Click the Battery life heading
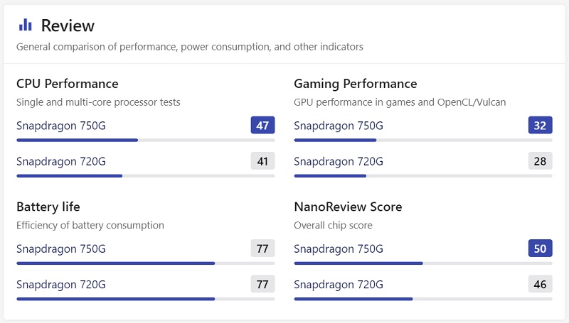This screenshot has height=323, width=569. pos(48,207)
